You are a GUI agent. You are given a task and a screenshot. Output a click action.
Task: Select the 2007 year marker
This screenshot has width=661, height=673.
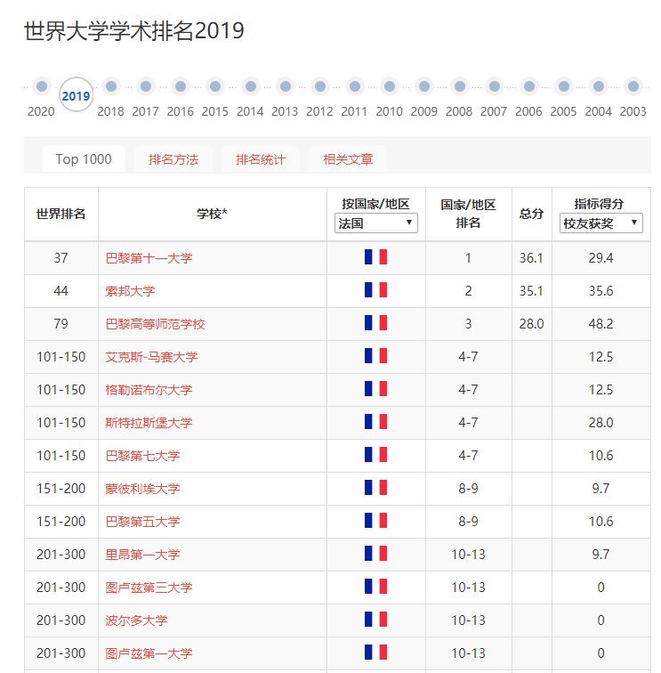point(495,86)
